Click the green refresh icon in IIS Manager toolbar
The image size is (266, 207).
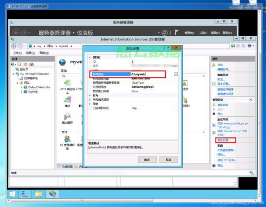(x=233, y=46)
